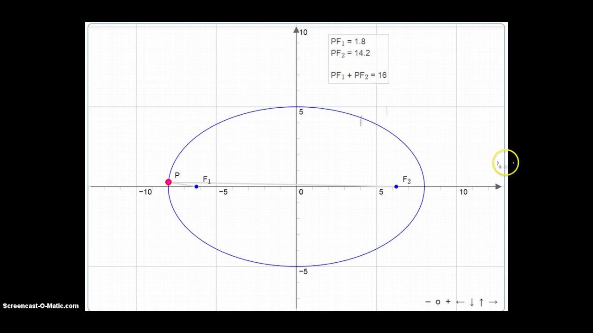Click the PF1 = 1.8 readout
593x333 pixels.
coord(348,42)
